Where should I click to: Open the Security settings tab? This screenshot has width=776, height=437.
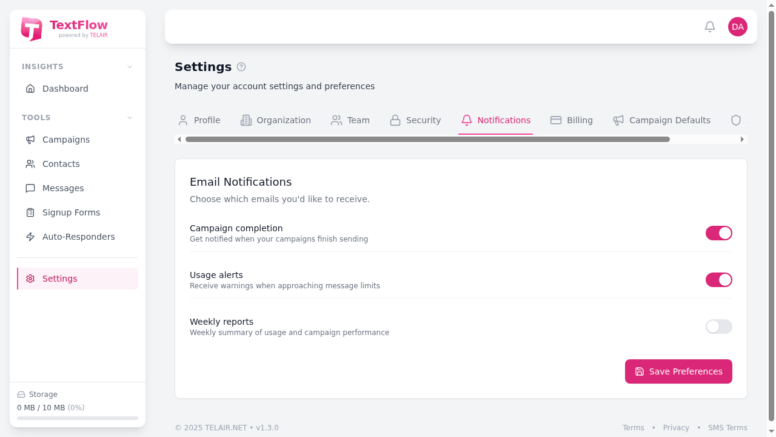[415, 120]
